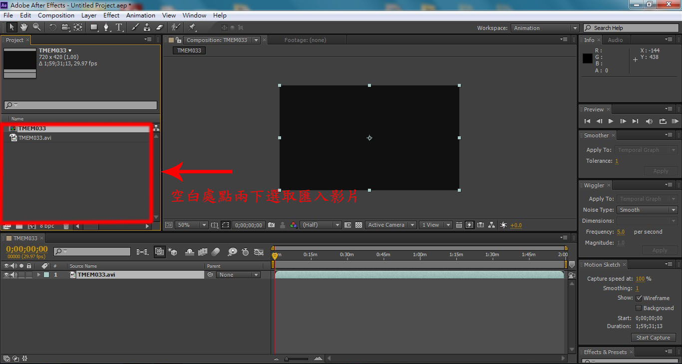Select the Eraser tool
682x364 pixels.
point(160,27)
